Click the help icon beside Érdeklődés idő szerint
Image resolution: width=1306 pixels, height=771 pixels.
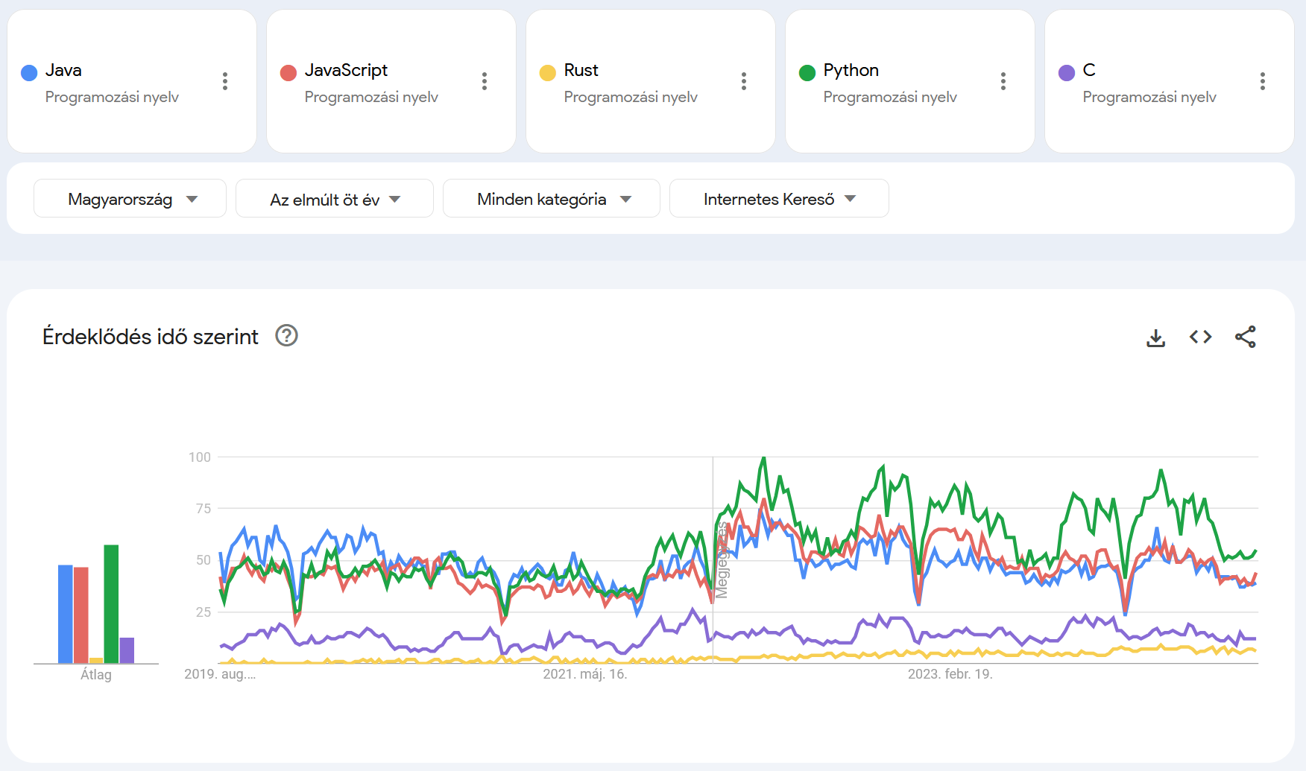[287, 336]
